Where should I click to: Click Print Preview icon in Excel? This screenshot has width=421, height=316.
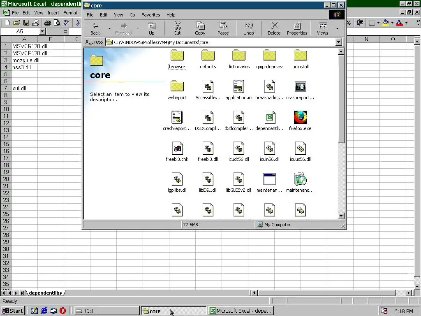click(x=57, y=23)
